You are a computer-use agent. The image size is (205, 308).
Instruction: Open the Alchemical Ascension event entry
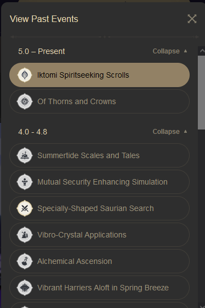pos(99,261)
